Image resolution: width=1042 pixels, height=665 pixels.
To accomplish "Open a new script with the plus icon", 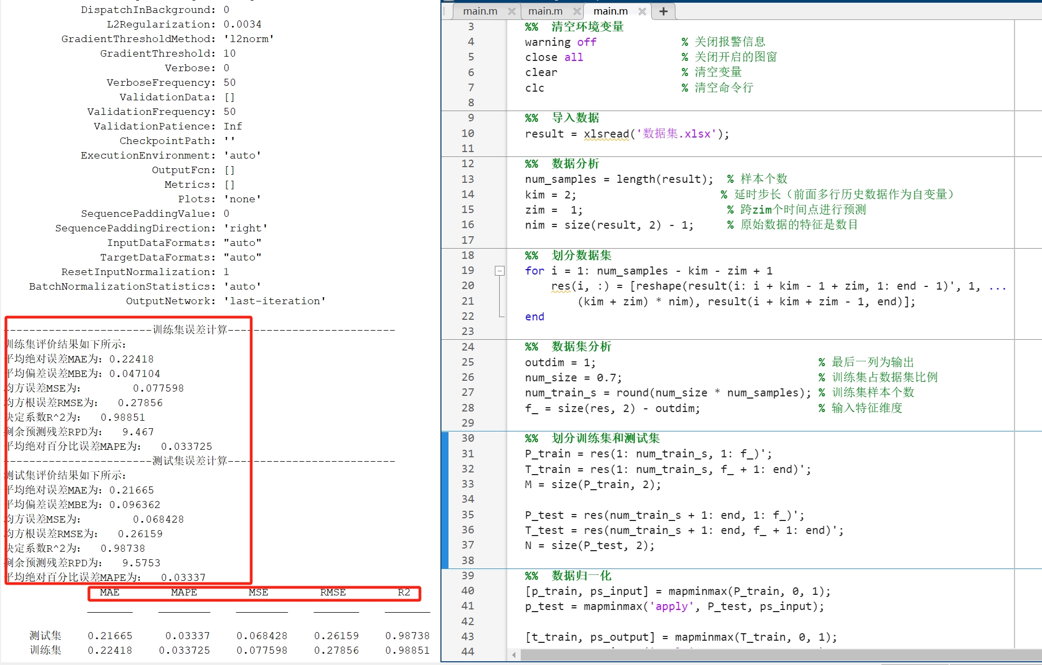I will pyautogui.click(x=663, y=11).
